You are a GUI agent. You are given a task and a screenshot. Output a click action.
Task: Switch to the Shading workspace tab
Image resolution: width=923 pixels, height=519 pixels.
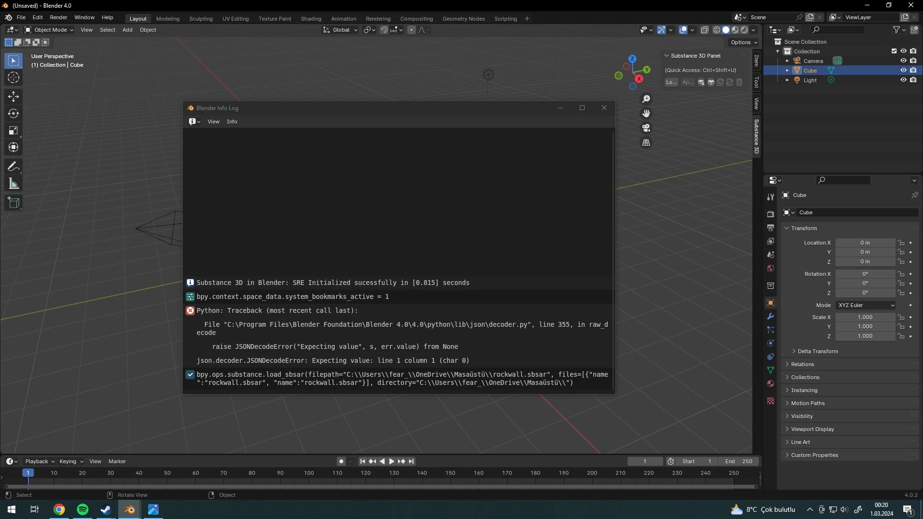(x=311, y=19)
